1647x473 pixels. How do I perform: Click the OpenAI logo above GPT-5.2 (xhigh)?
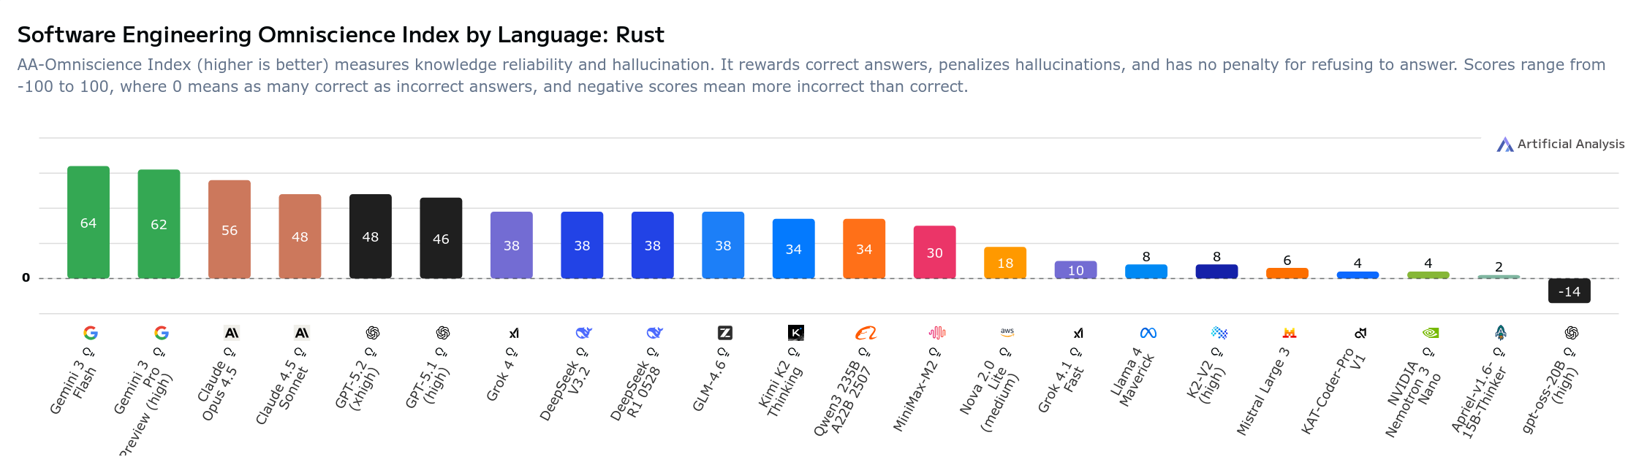coord(372,333)
